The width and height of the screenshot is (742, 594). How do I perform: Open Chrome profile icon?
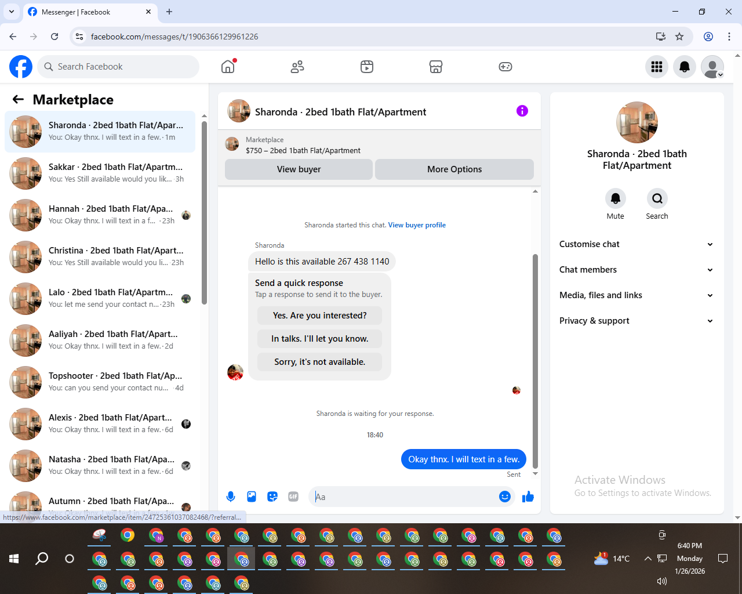click(708, 37)
